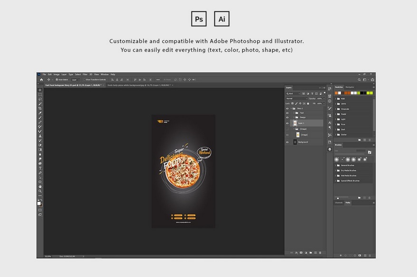This screenshot has height=277, width=417.
Task: Choose the Eyedropper tool
Action: [40, 113]
